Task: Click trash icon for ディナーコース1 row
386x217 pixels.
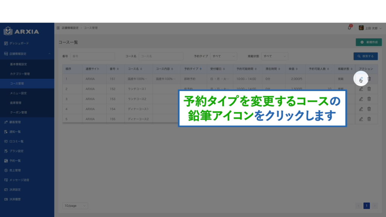Action: pyautogui.click(x=369, y=109)
